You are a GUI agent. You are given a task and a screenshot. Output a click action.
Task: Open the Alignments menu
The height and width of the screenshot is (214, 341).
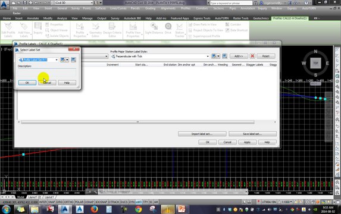(168, 8)
